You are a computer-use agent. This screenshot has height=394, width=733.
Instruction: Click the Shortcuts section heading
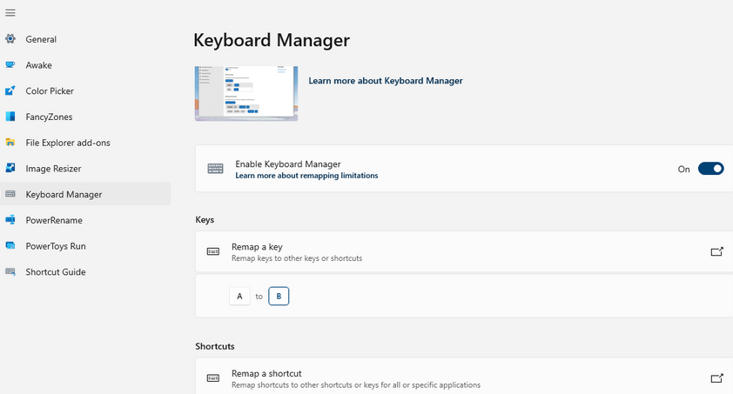(215, 346)
